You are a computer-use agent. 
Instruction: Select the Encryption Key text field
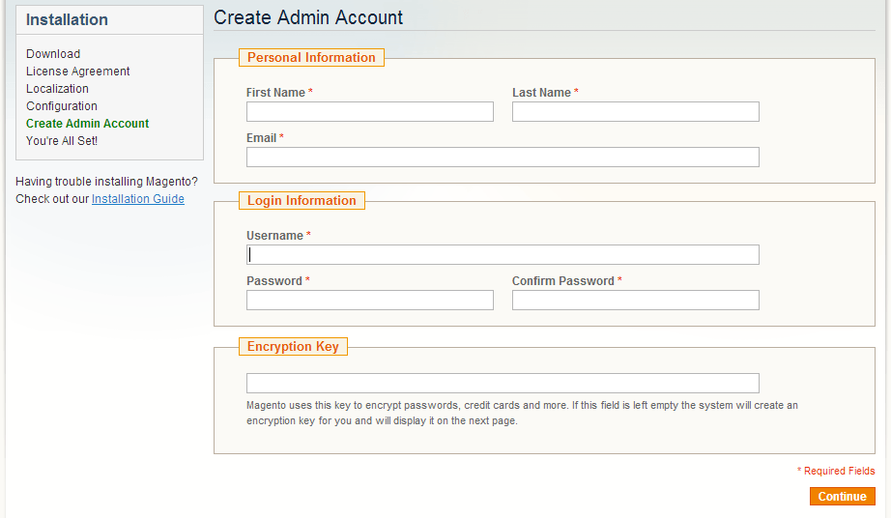(x=503, y=384)
